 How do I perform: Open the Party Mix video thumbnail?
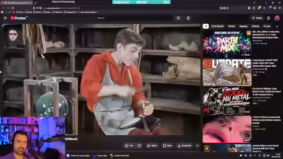(x=227, y=44)
